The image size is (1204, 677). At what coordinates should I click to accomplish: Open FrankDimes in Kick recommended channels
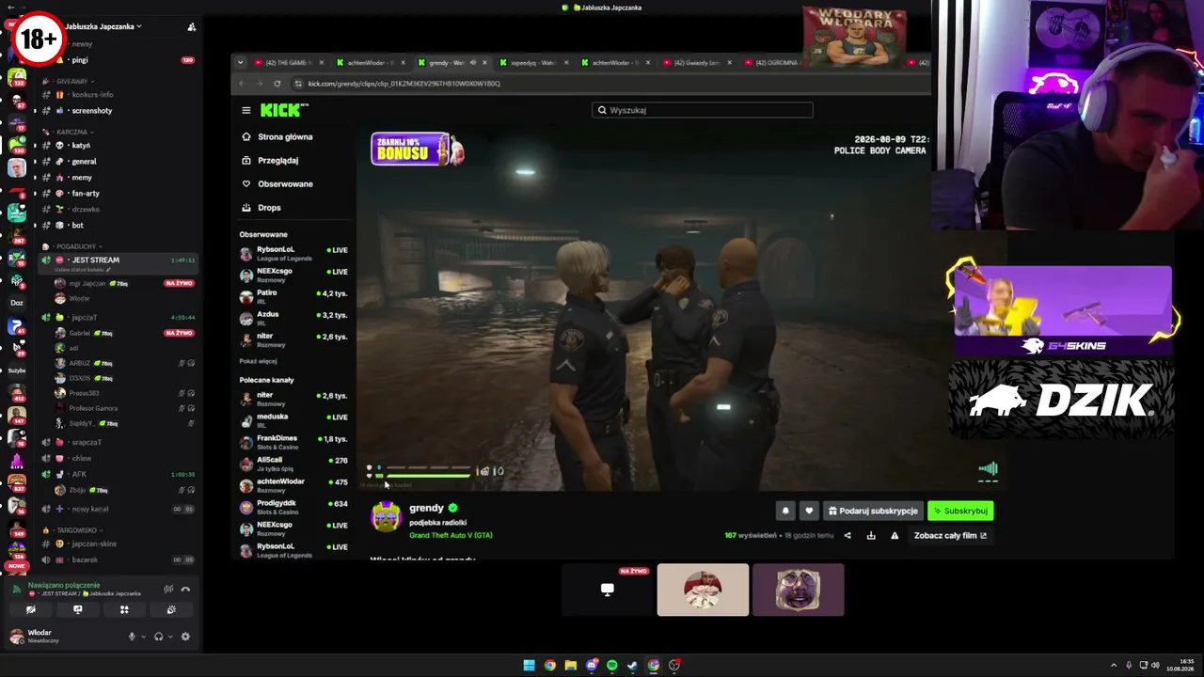click(x=293, y=442)
